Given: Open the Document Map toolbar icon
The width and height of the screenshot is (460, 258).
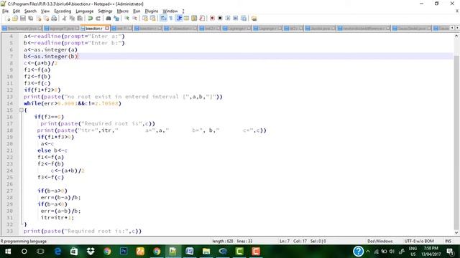Looking at the screenshot, I should point(194,19).
